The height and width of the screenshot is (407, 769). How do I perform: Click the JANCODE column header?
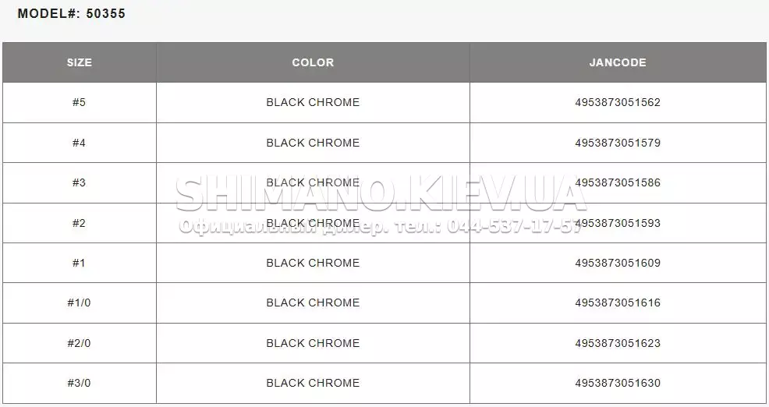click(x=618, y=62)
